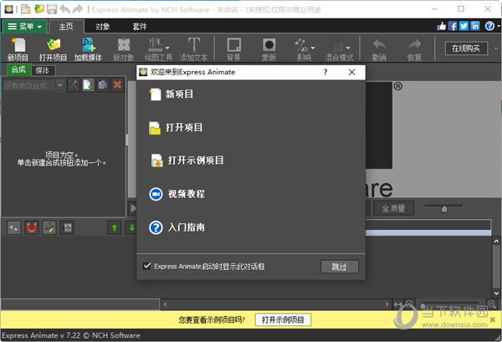Click 打开示例项目 button in yellow bar
This screenshot has height=342, width=502.
(283, 319)
